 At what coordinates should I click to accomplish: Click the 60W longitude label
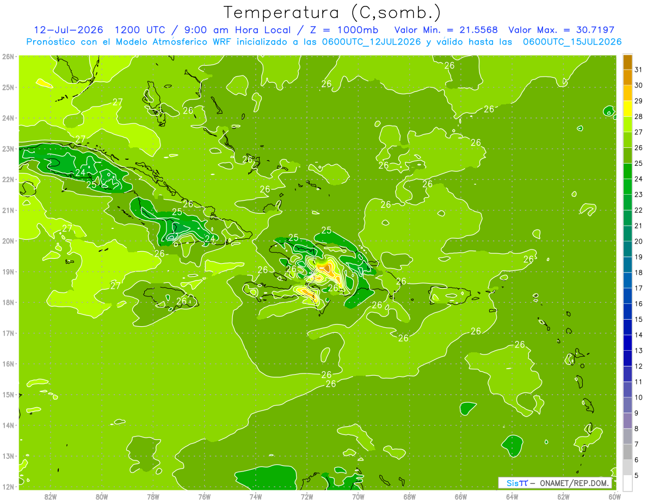[615, 496]
